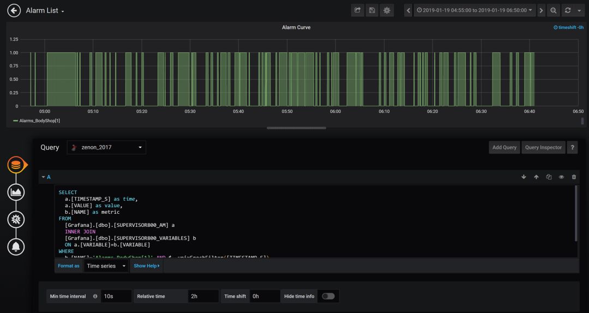Switch to the Visualization tab
Image resolution: width=589 pixels, height=313 pixels.
(16, 192)
